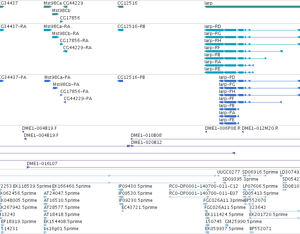The width and height of the screenshot is (300, 234).
Task: Select EST AT16510.5prime
Action: 45,204
